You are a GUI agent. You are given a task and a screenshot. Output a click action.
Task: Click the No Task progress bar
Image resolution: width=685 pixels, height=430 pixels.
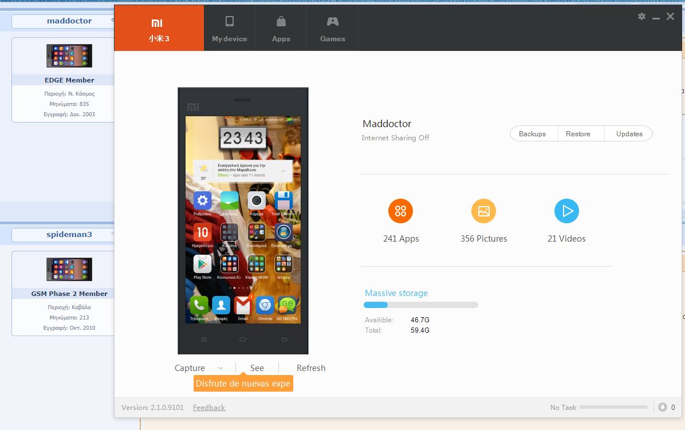coord(613,407)
